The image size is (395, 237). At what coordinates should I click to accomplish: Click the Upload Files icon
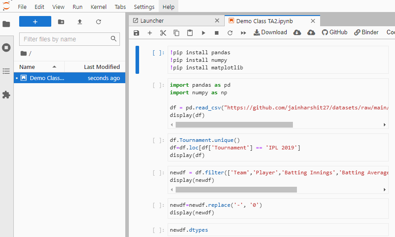[x=80, y=22]
